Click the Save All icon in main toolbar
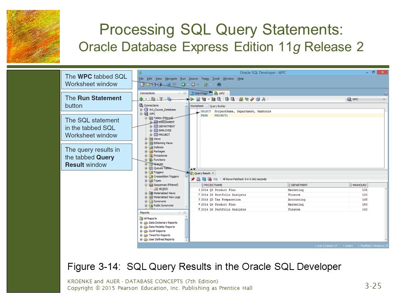 (x=159, y=84)
